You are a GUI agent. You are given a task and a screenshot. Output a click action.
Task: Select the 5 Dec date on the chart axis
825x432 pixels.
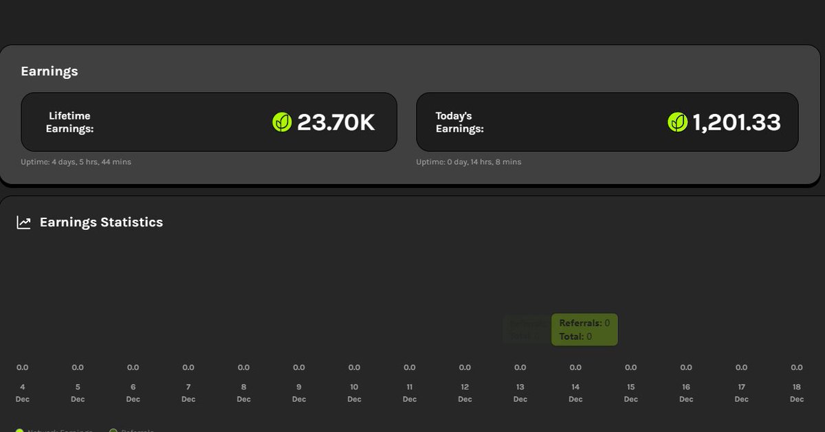click(78, 393)
